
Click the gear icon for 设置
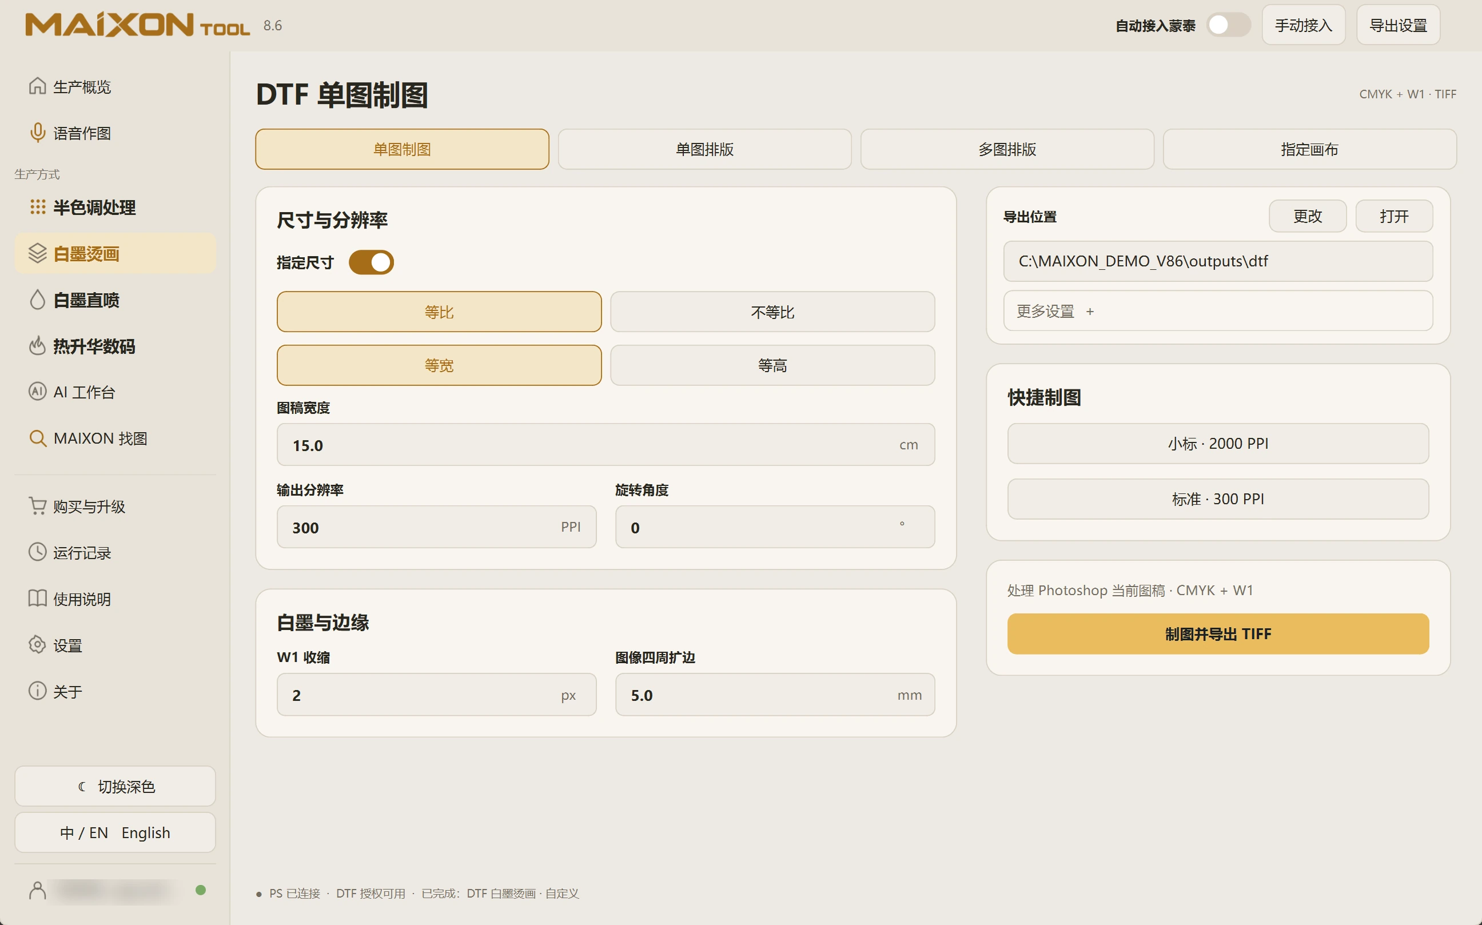point(37,645)
